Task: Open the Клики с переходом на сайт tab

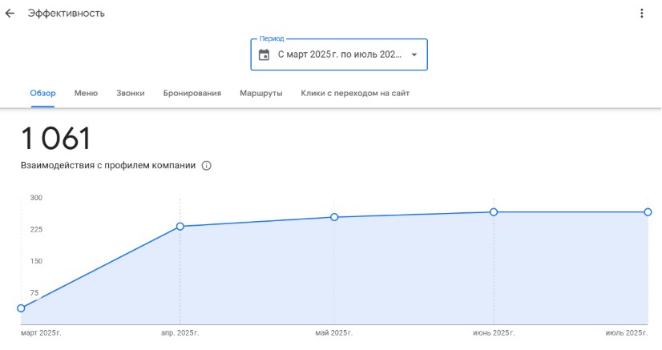Action: pos(355,94)
